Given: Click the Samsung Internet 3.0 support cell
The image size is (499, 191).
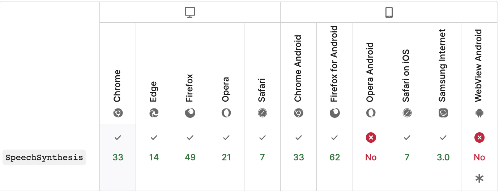Looking at the screenshot, I should 443,157.
